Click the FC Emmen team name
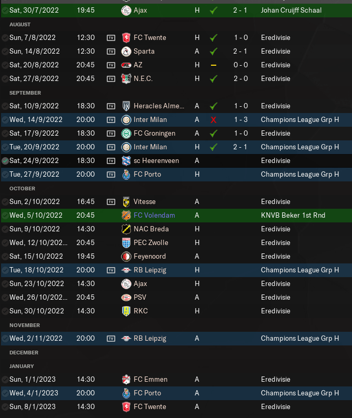This screenshot has height=418, width=352. coord(150,379)
